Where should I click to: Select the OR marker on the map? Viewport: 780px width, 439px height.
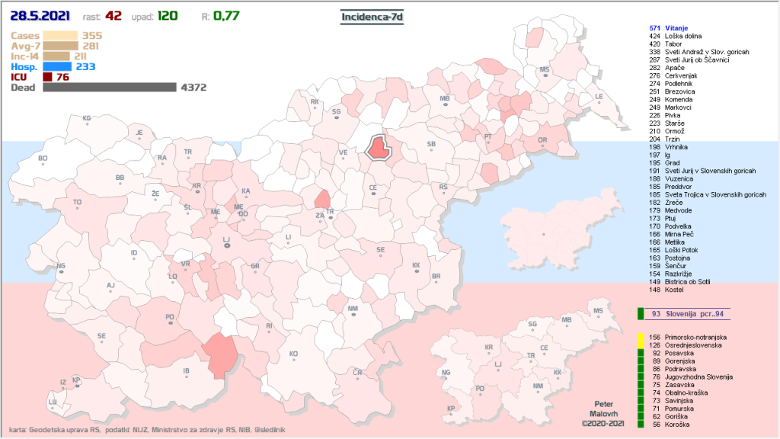542,142
